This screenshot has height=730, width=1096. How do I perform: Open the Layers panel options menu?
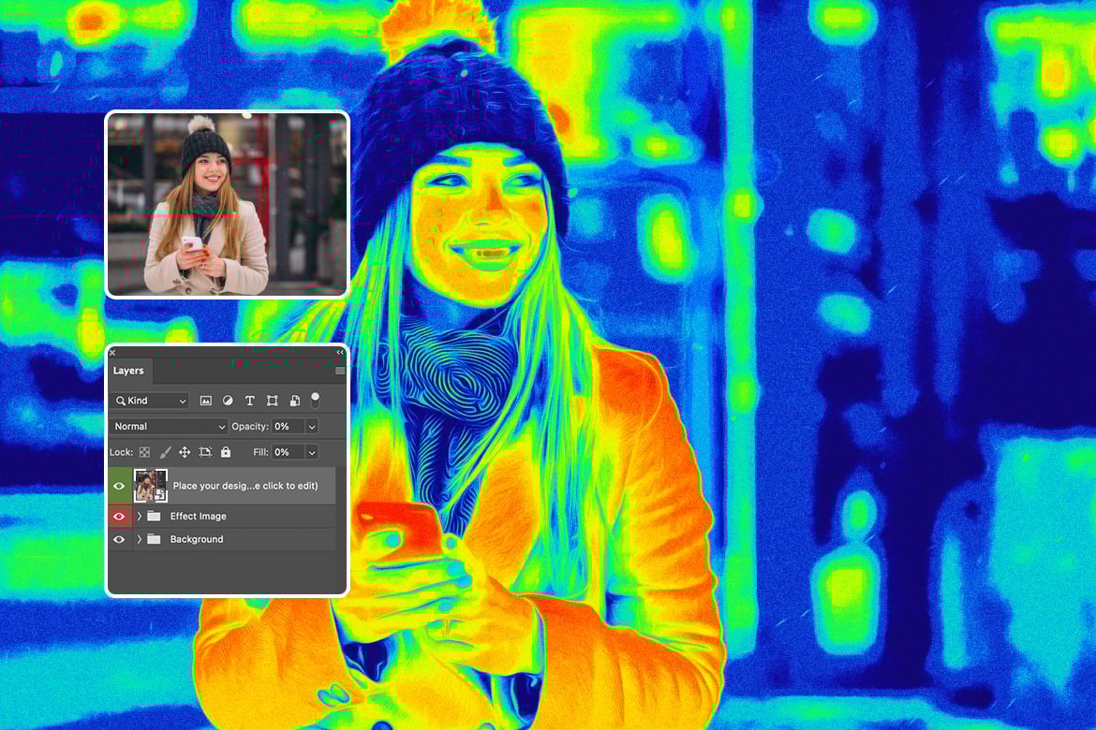pyautogui.click(x=340, y=371)
